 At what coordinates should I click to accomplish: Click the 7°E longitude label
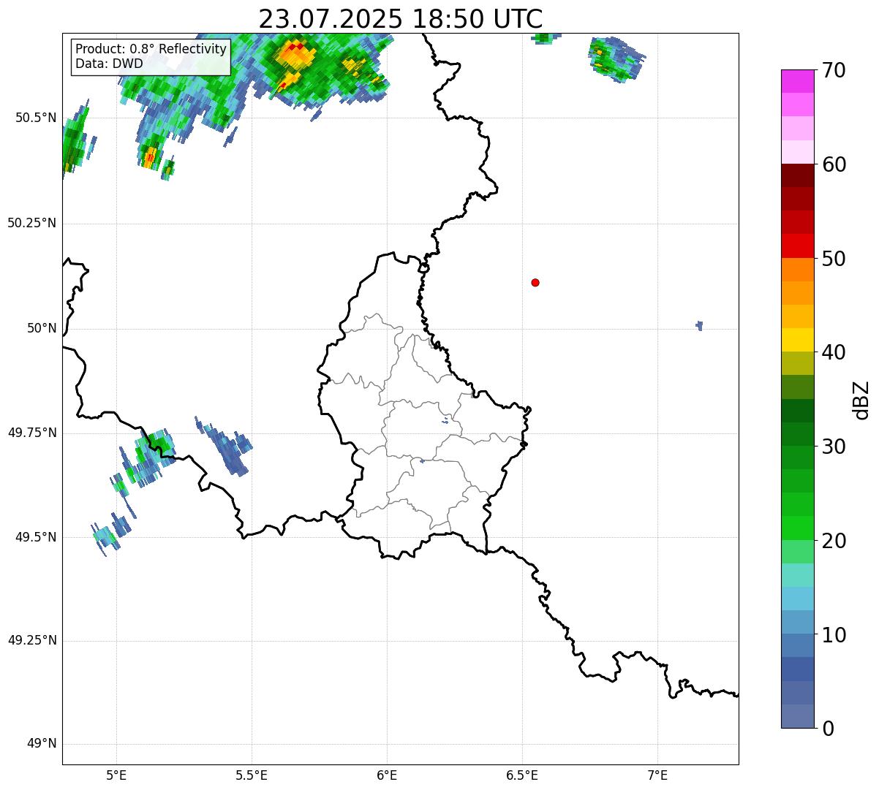pyautogui.click(x=657, y=775)
